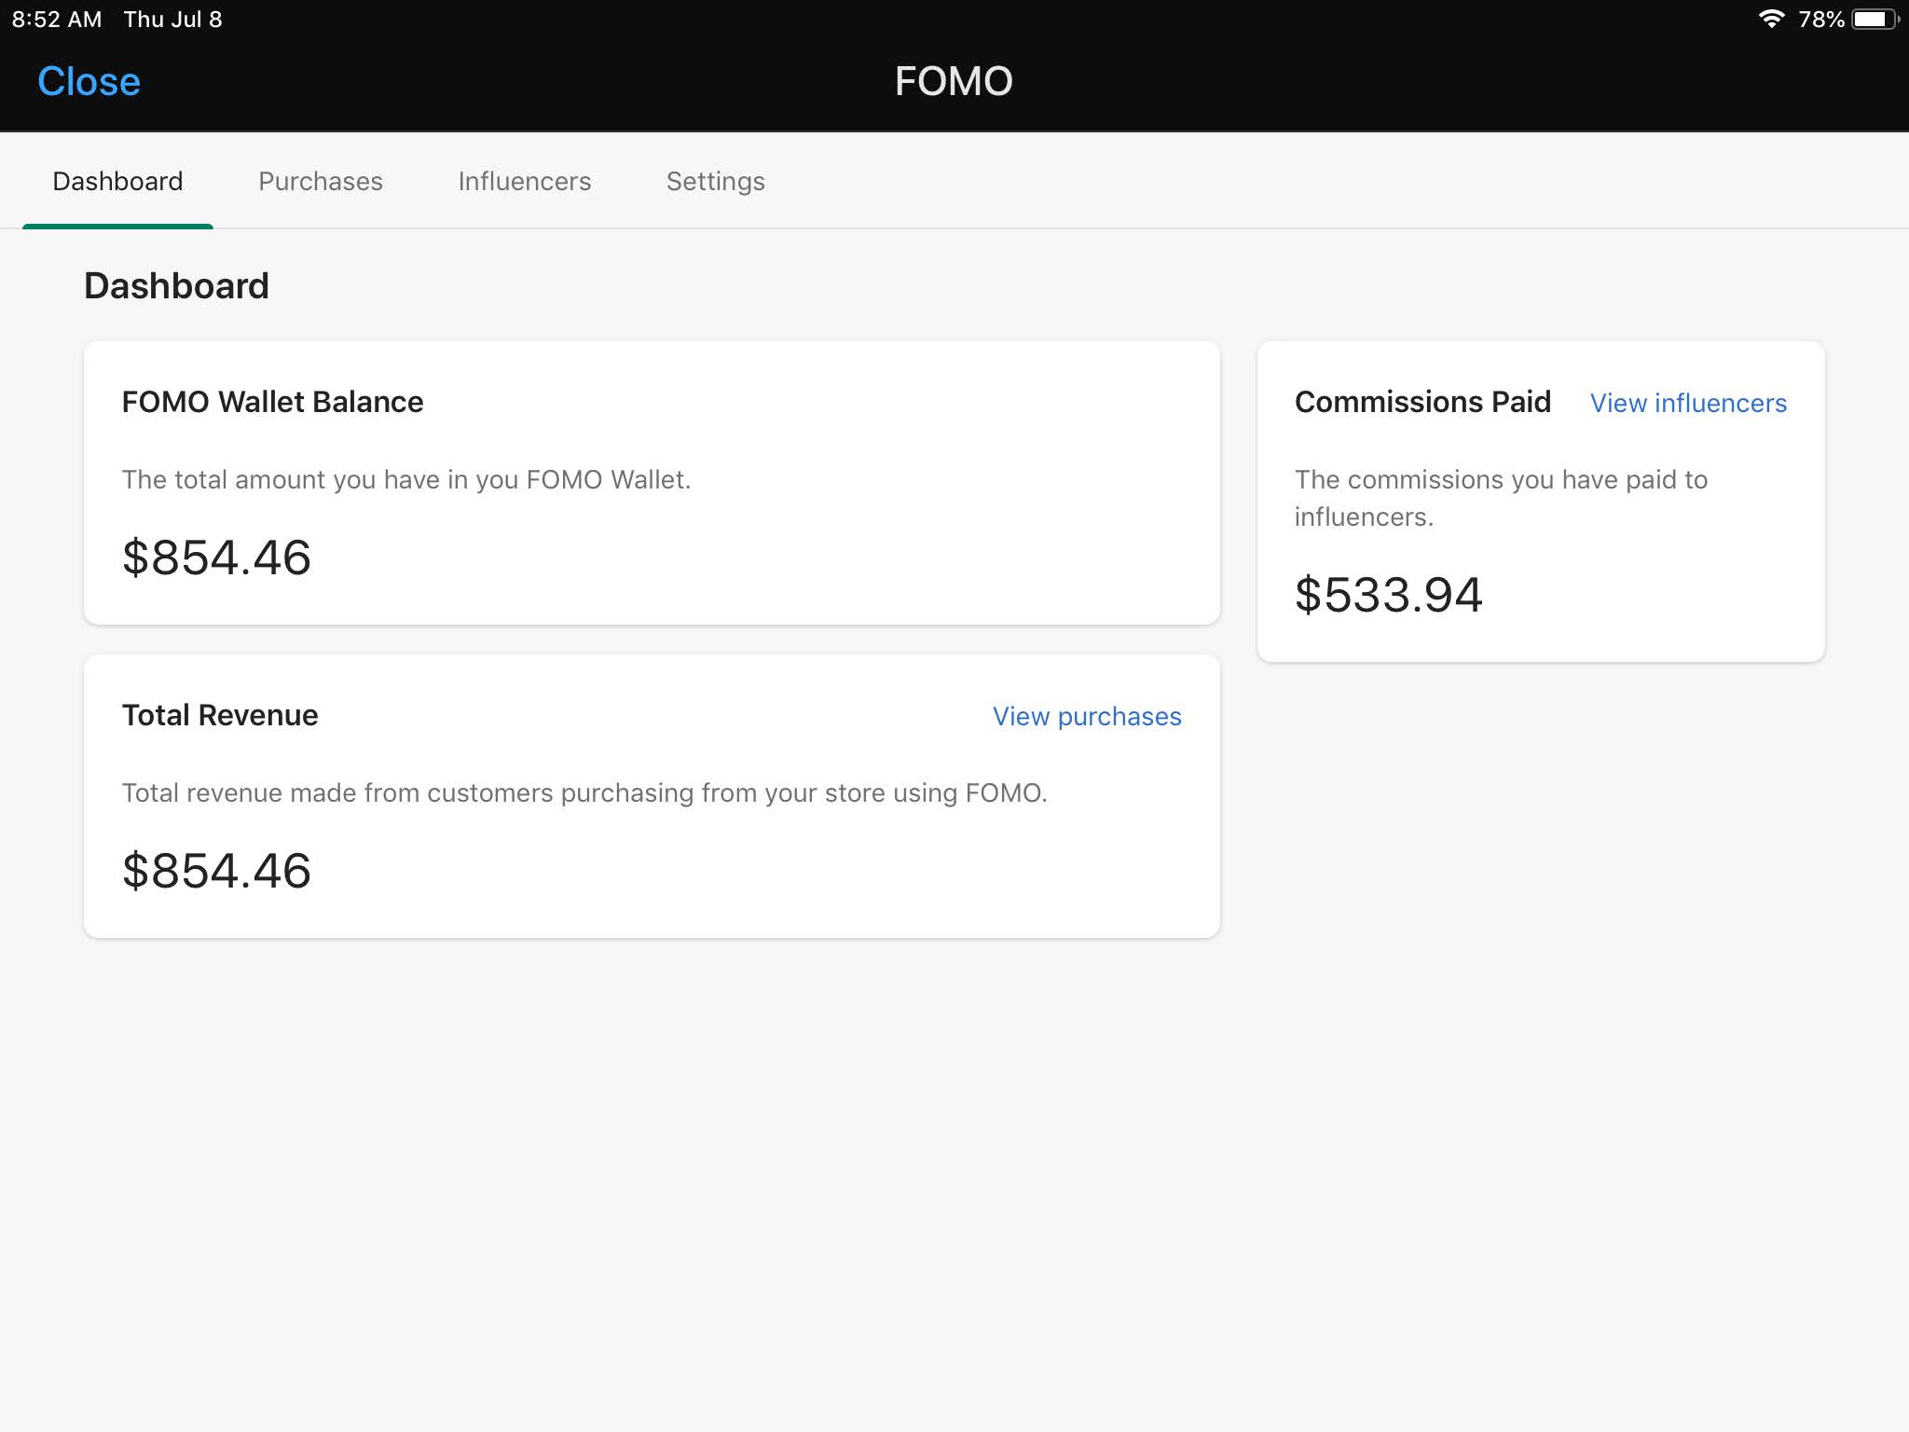Screen dimensions: 1909x1432
Task: Click the FOMO Wallet Balance heading
Action: pyautogui.click(x=272, y=402)
